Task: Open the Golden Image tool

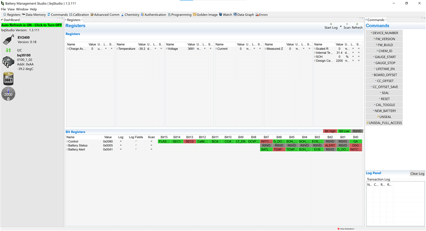Action: (205, 15)
